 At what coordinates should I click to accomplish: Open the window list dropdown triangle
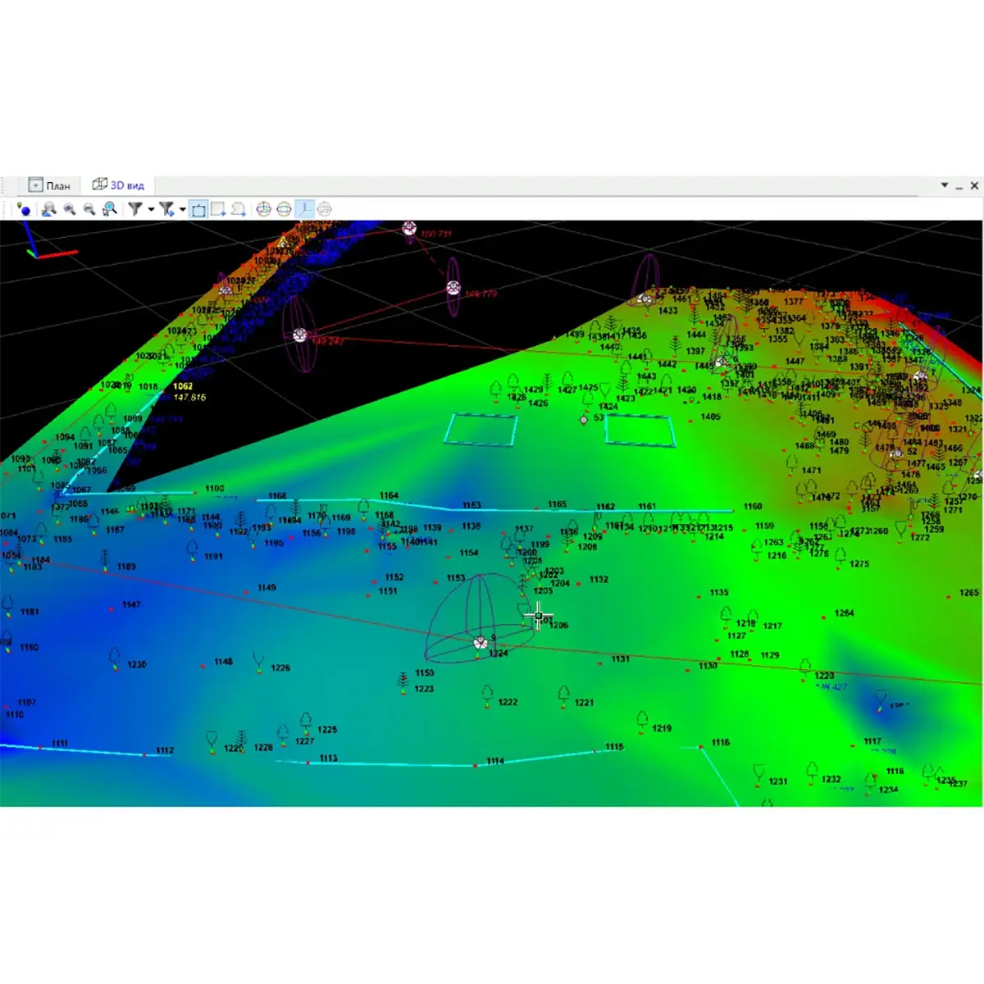click(944, 185)
